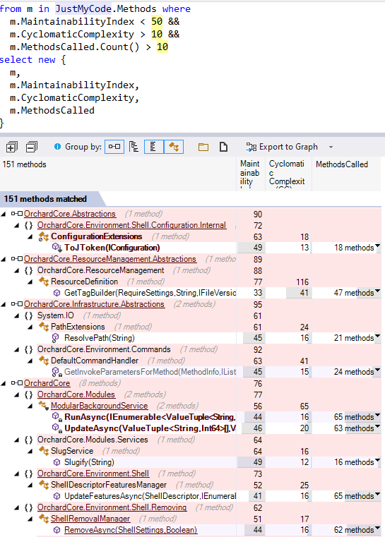Expand the 63 methods dropdown for UpdateAsync

377,427
